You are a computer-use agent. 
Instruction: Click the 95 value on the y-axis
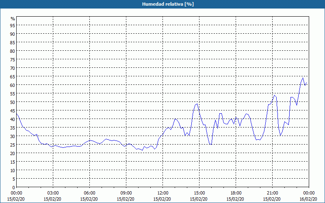pos(13,25)
